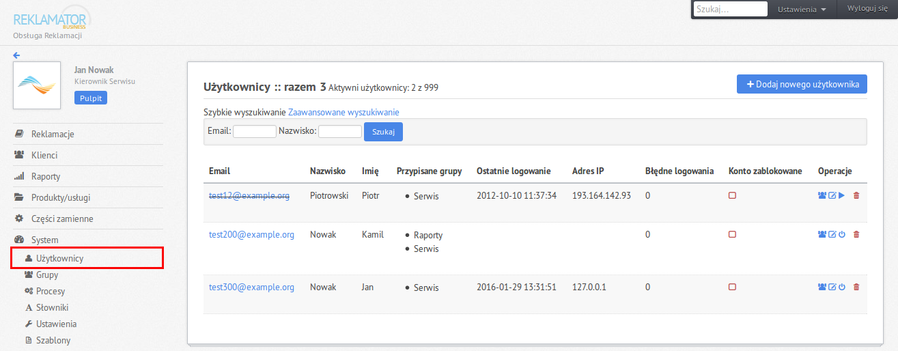
Task: Open groups icon for test200@example.org
Action: (x=822, y=234)
